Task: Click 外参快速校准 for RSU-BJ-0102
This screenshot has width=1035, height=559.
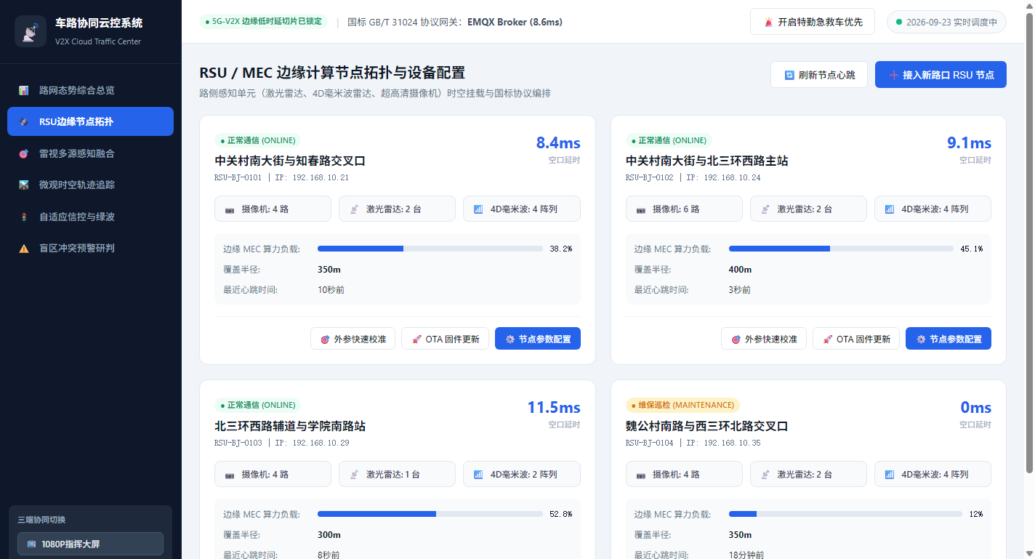Action: 763,339
